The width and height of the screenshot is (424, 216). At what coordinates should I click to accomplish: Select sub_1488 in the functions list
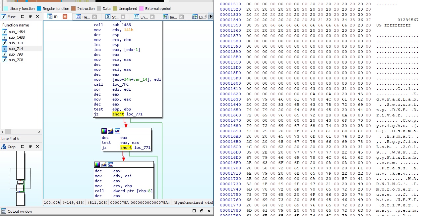17,37
